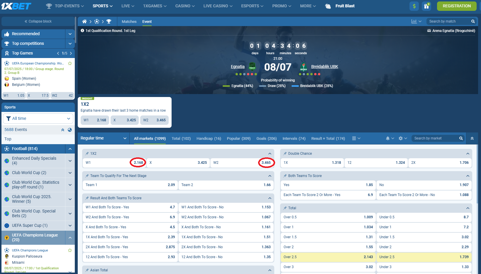Pin the Double Chance market

(285, 154)
